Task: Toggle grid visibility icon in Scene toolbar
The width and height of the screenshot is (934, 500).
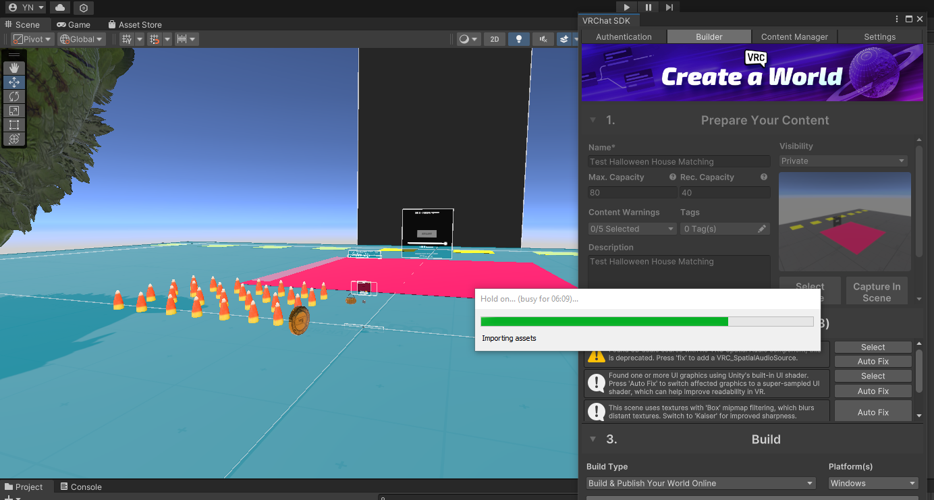Action: [x=127, y=39]
